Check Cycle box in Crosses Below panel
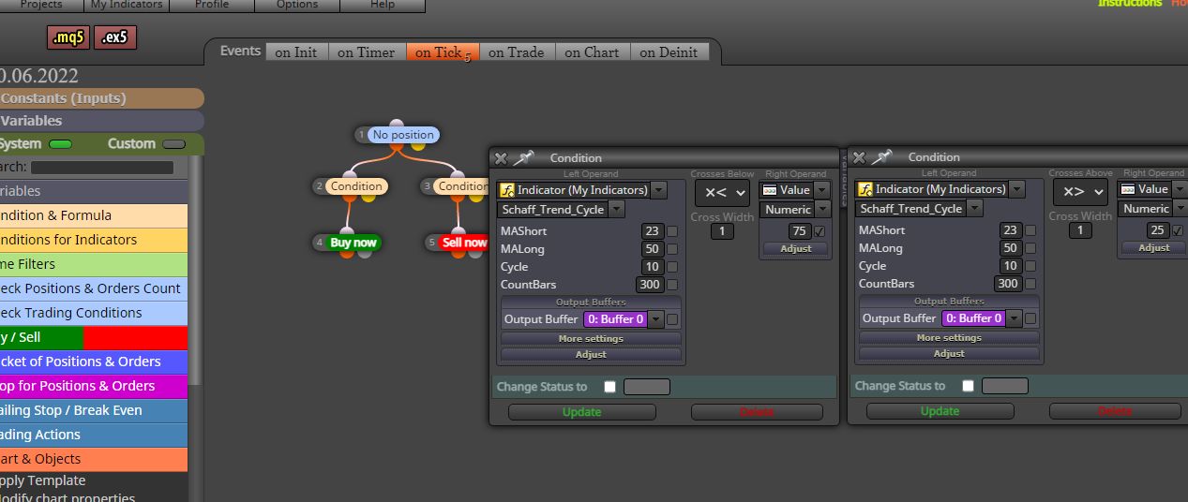Viewport: 1188px width, 502px height. (671, 267)
